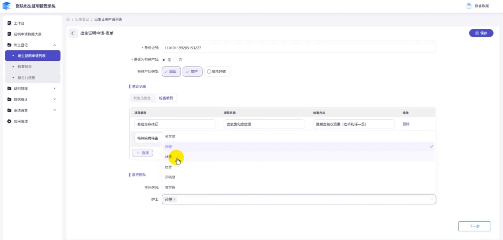503x240 pixels.
Task: Click the user avatar icon next to 数睿数据
Action: point(469,6)
